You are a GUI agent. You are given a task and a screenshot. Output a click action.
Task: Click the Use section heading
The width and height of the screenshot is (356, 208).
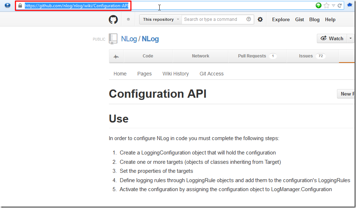pyautogui.click(x=119, y=119)
